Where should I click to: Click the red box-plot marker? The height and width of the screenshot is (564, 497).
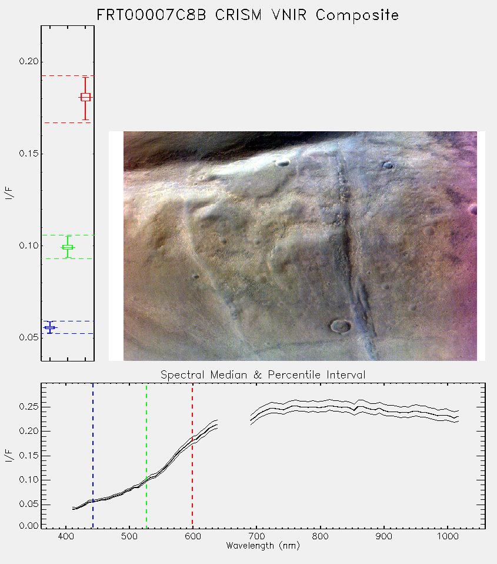coord(85,98)
